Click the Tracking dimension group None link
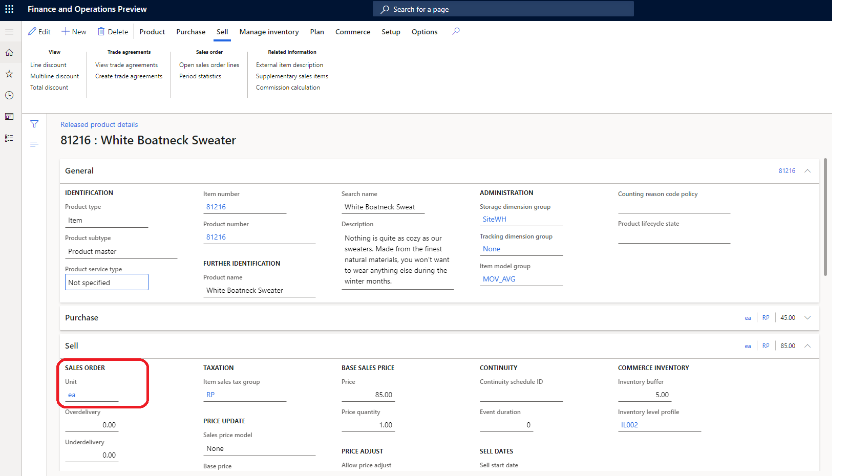This screenshot has height=476, width=849. point(492,249)
